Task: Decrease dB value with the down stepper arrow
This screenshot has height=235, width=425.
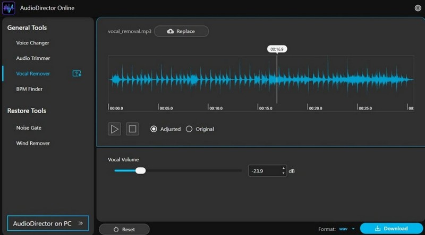Action: pyautogui.click(x=284, y=173)
